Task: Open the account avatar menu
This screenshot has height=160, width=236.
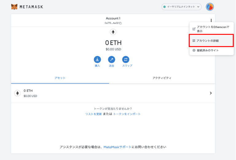Action: click(210, 6)
